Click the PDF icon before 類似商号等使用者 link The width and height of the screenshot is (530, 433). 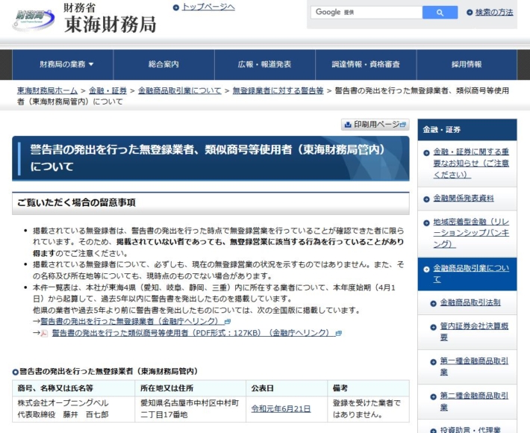[x=44, y=333]
